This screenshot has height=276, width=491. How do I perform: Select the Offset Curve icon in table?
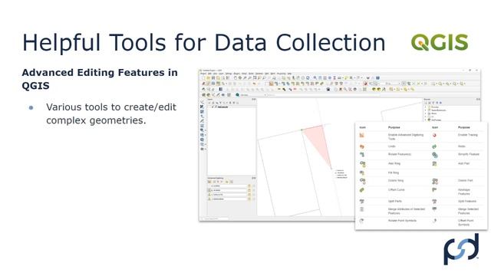[362, 190]
